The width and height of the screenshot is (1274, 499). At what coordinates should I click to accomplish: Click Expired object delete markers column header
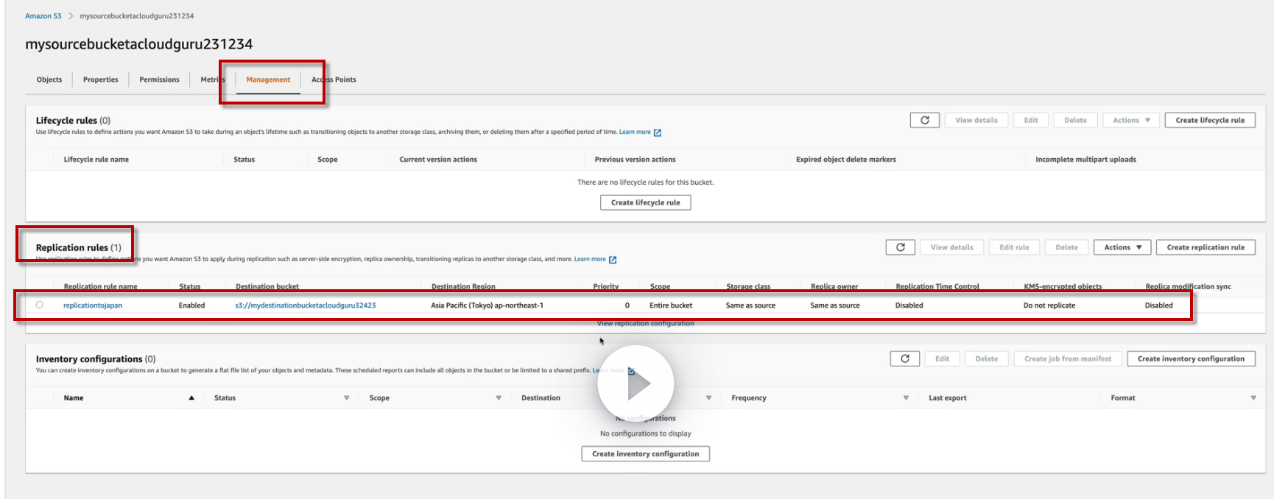[846, 160]
